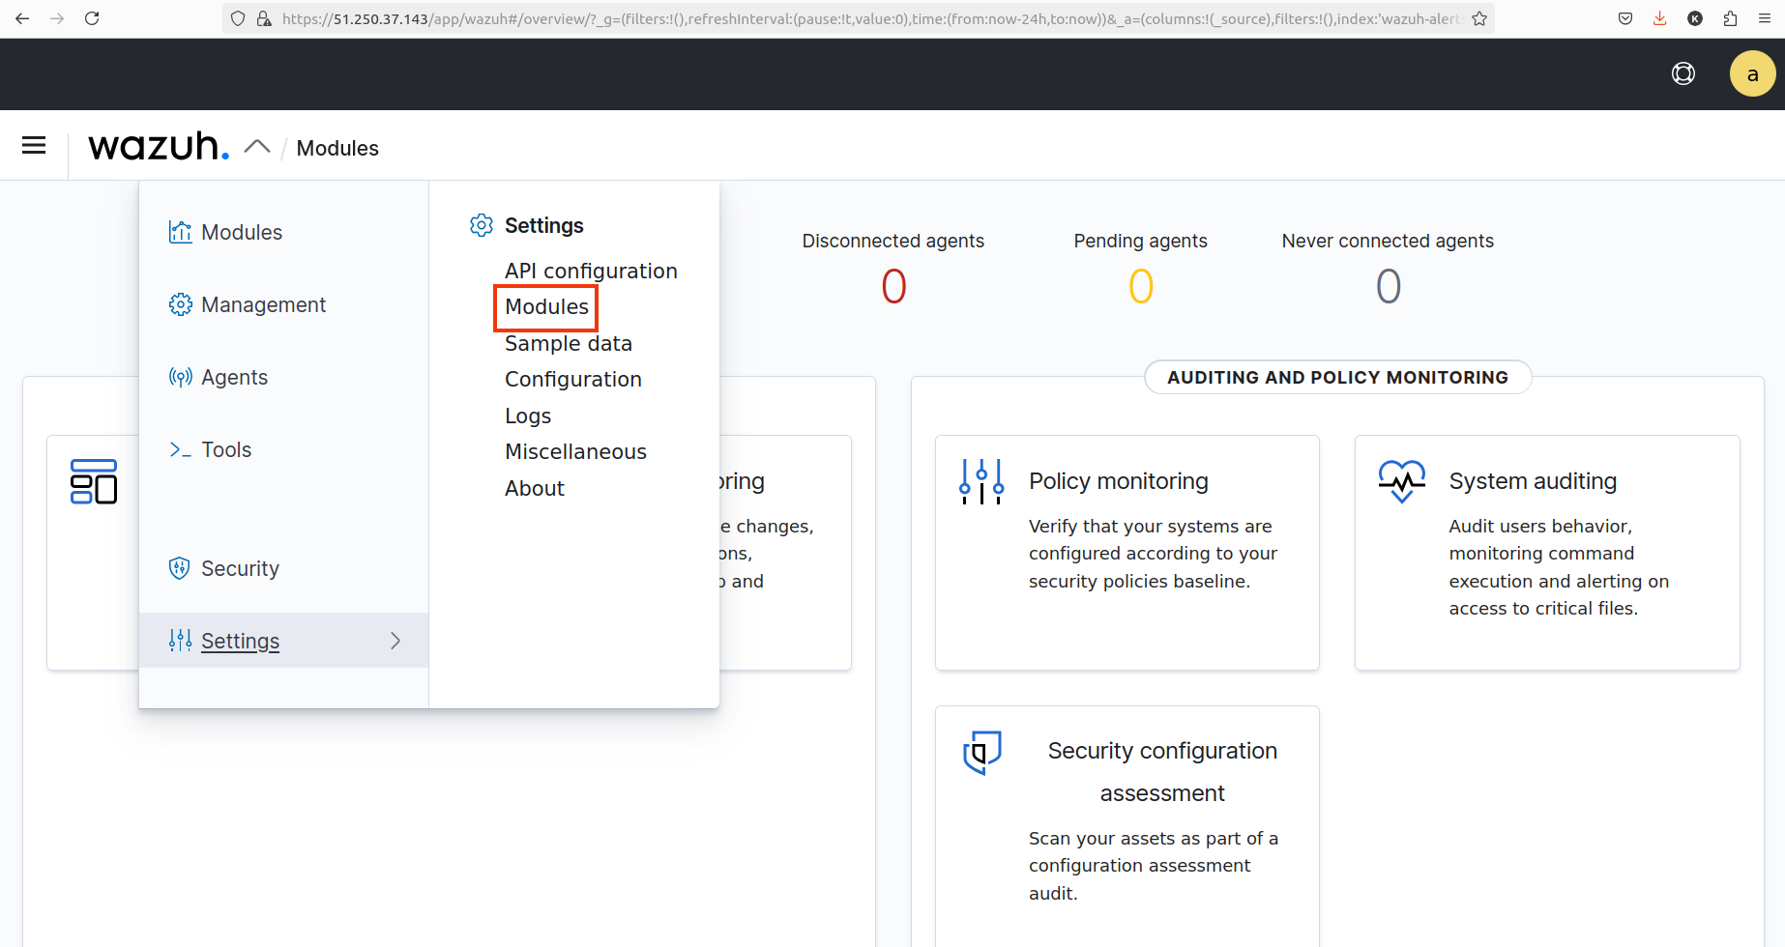
Task: Expand the Settings submenu arrow
Action: (395, 641)
